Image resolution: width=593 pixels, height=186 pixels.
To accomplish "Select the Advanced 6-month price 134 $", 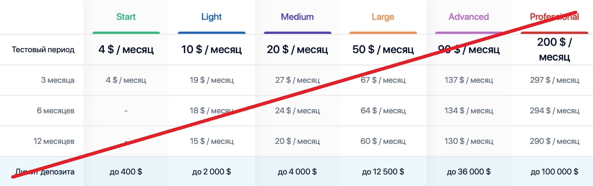I will (469, 111).
